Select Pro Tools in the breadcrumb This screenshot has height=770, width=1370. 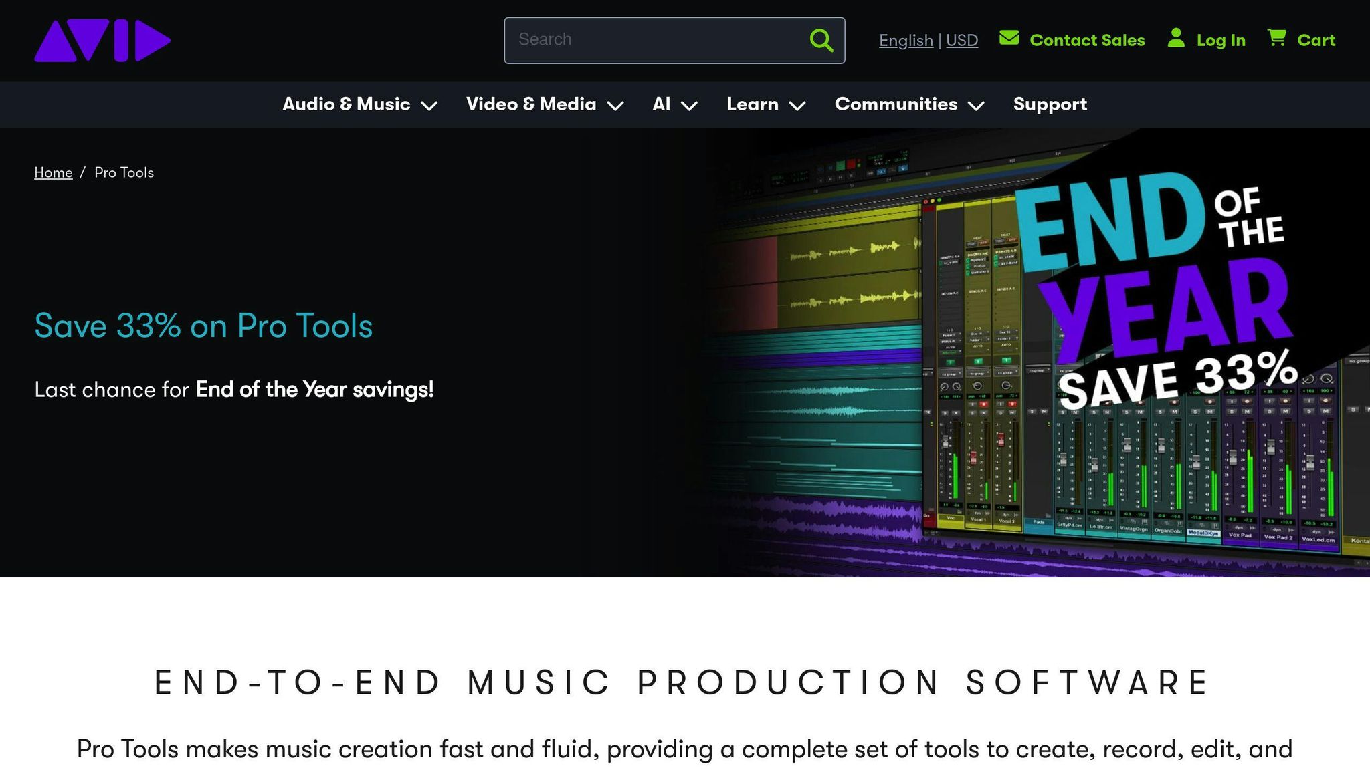tap(123, 172)
